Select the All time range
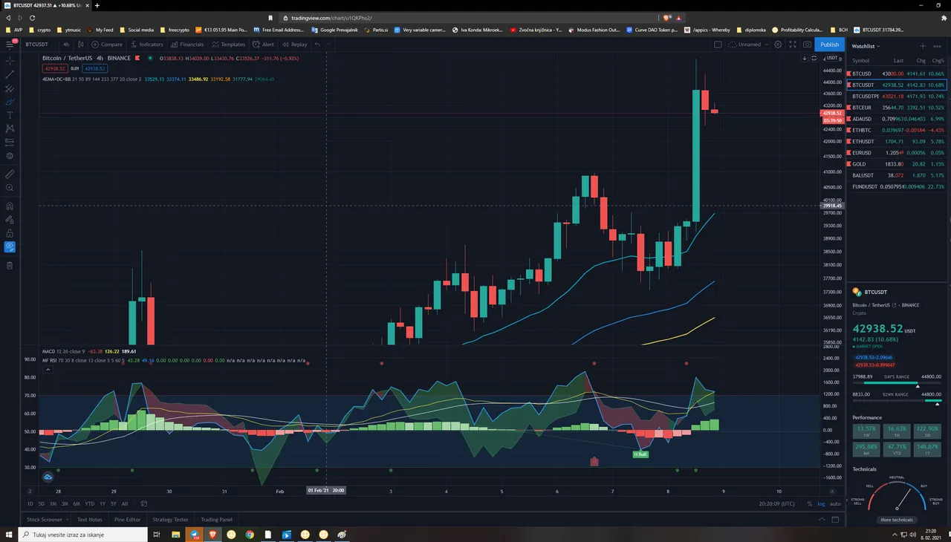This screenshot has height=542, width=951. pyautogui.click(x=125, y=503)
